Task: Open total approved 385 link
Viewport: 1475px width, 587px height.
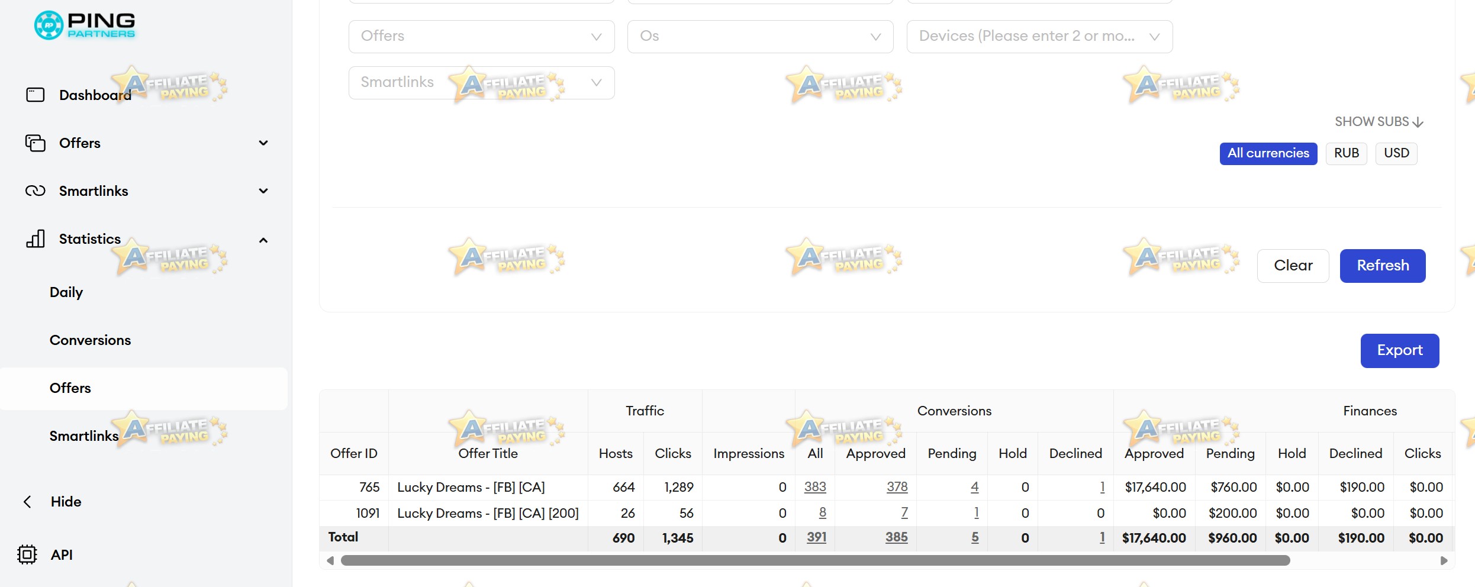Action: tap(897, 538)
